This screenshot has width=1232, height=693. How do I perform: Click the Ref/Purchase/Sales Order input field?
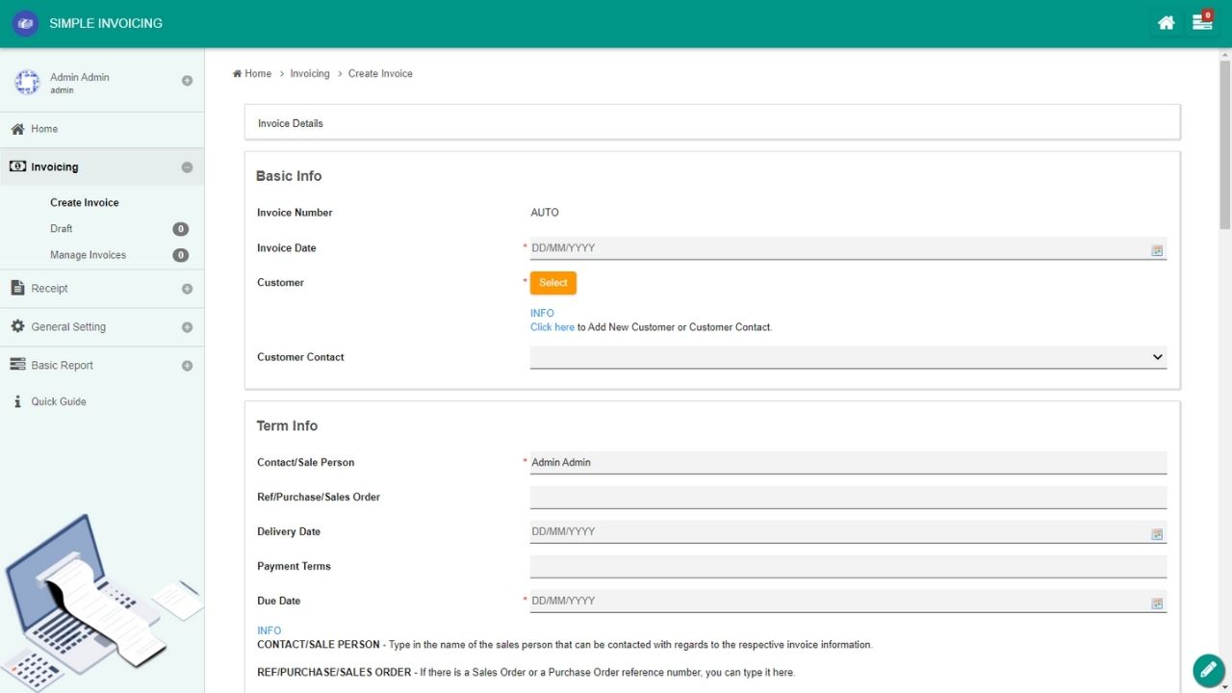[847, 497]
